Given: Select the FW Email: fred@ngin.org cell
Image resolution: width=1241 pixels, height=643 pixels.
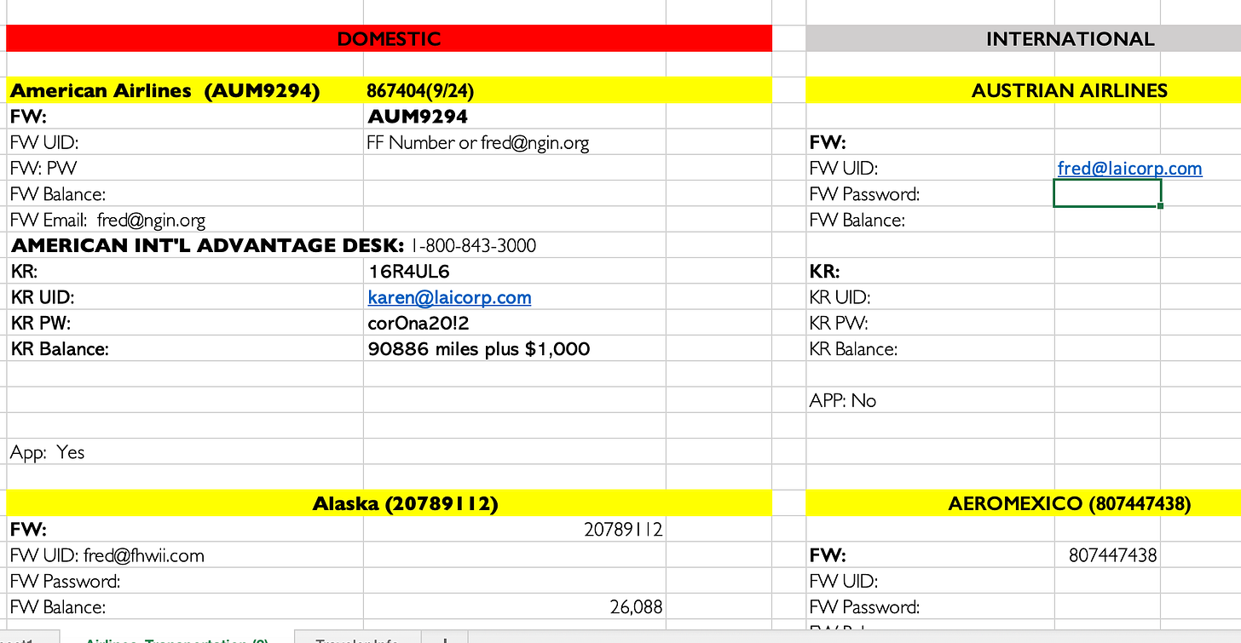Looking at the screenshot, I should click(185, 220).
